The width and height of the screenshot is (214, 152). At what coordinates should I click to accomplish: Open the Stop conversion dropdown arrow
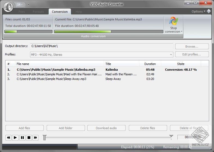tap(182, 32)
